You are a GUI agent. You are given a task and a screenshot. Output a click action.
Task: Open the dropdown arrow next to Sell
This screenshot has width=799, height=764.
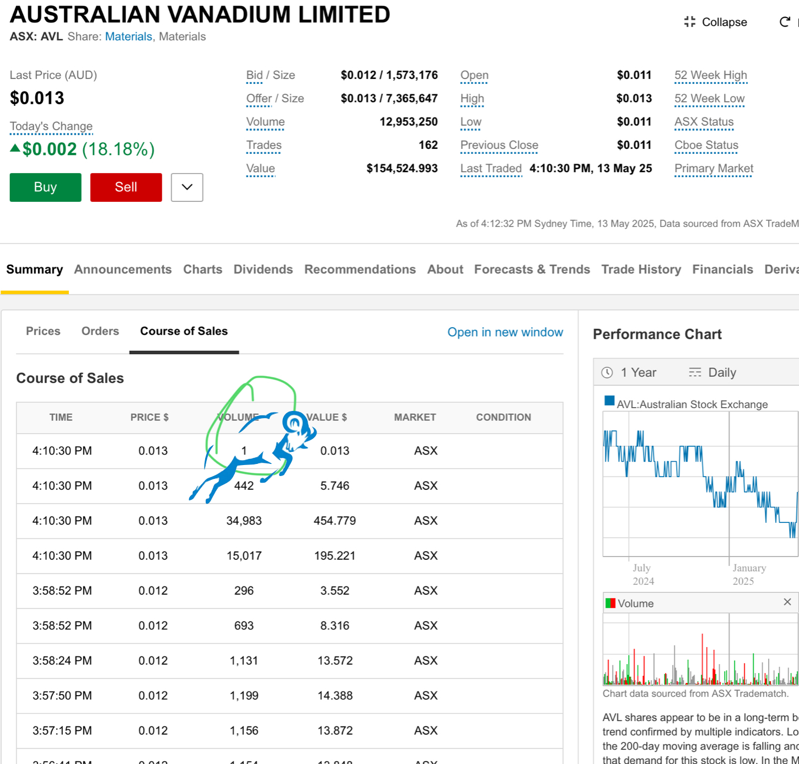(x=187, y=187)
